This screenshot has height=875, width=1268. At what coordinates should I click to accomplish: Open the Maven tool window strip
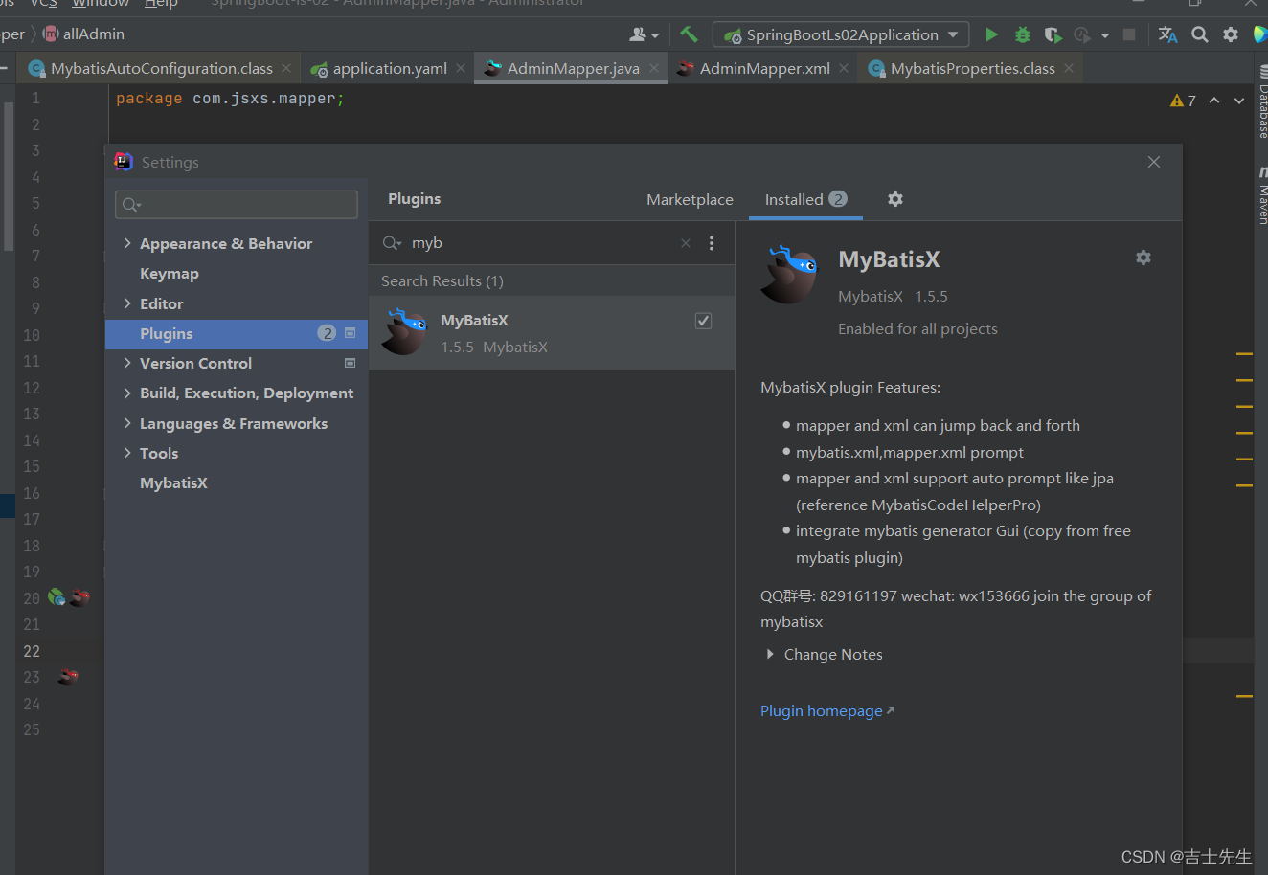[x=1261, y=195]
